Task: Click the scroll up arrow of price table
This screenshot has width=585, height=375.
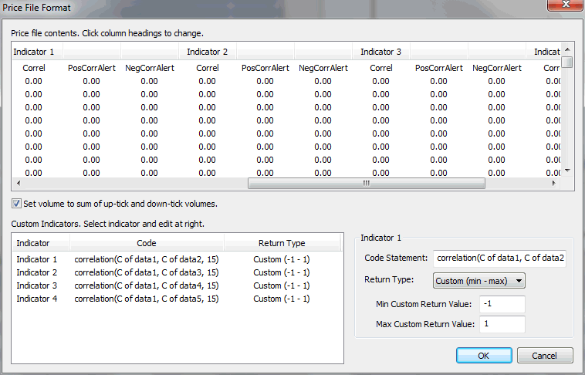Action: (567, 49)
